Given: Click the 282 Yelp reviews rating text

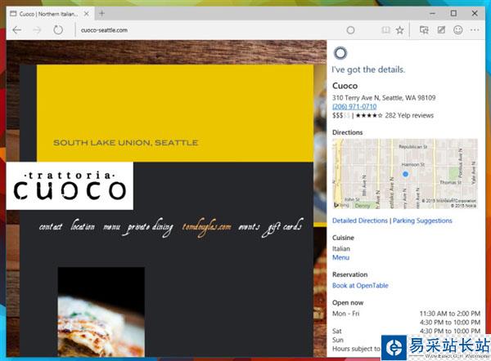Looking at the screenshot, I should pos(409,115).
